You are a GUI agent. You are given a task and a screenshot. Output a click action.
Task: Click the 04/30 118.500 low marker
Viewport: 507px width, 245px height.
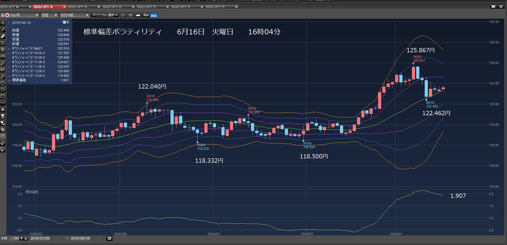(x=309, y=145)
